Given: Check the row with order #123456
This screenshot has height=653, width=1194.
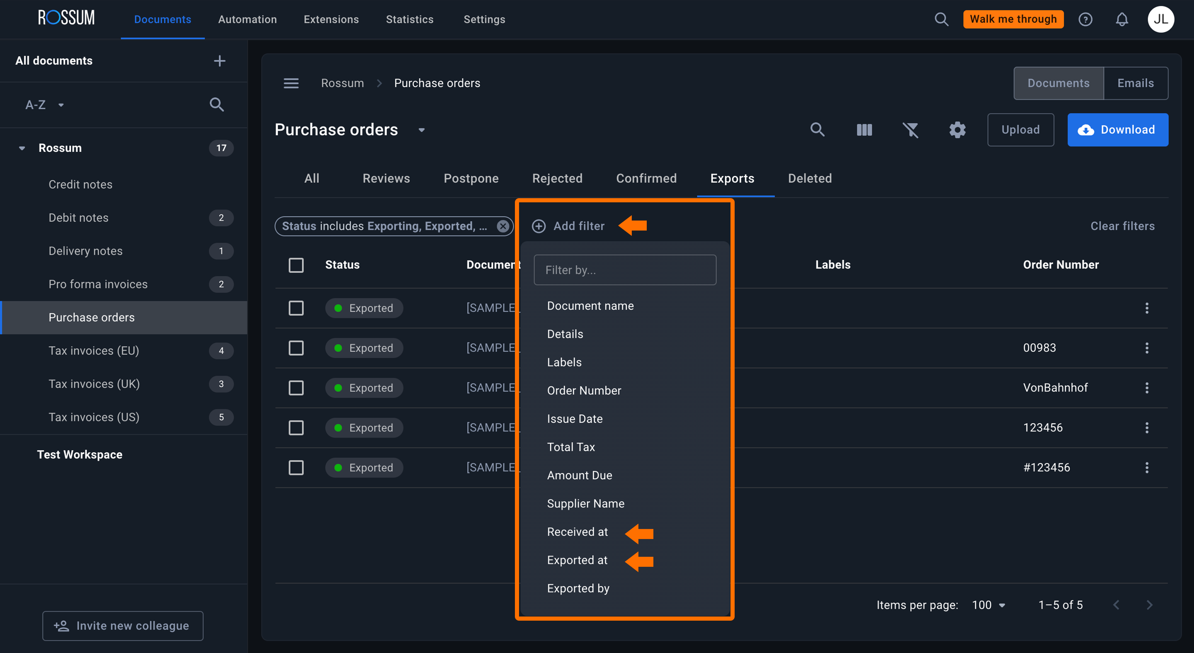Looking at the screenshot, I should coord(296,468).
